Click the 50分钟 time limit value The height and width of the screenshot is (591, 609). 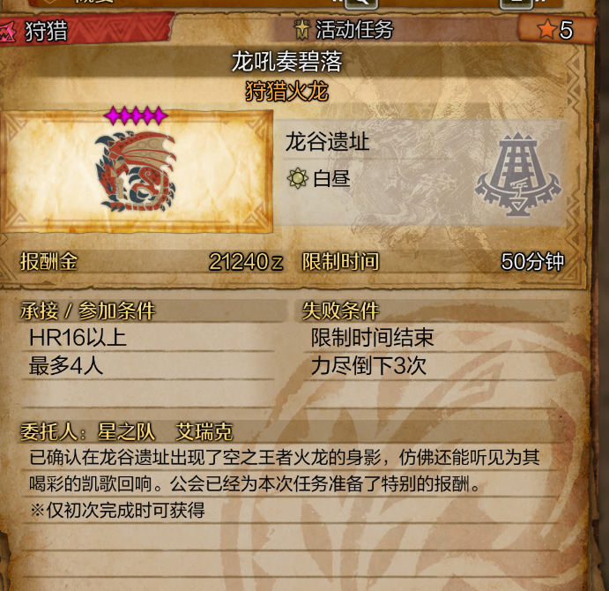coord(532,261)
